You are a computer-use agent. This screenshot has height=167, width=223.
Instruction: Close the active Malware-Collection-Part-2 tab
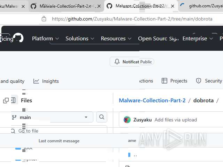172,6
